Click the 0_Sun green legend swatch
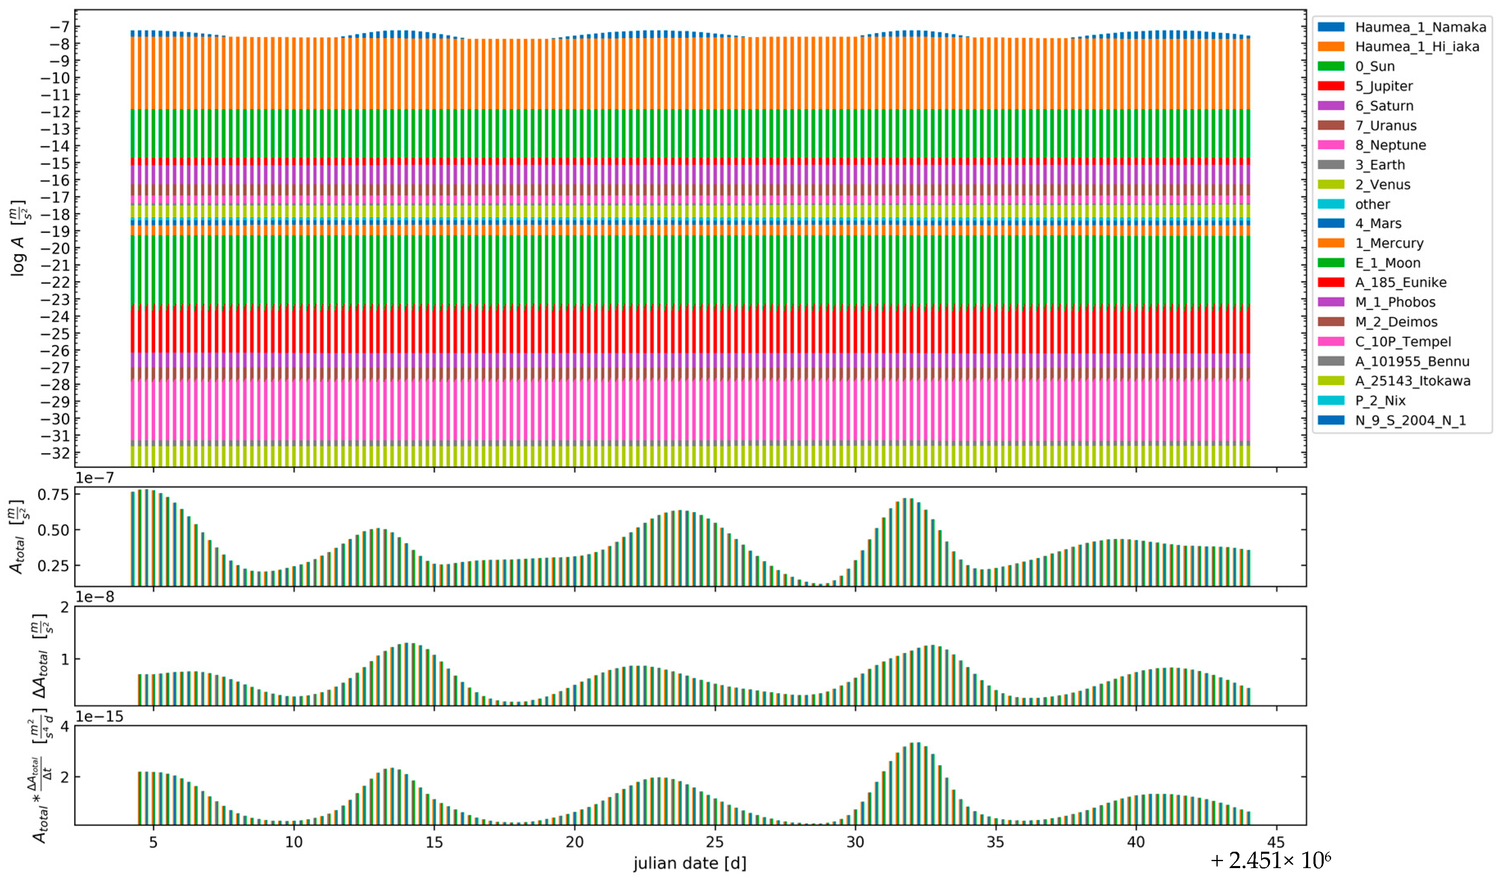The width and height of the screenshot is (1501, 882). 1331,66
